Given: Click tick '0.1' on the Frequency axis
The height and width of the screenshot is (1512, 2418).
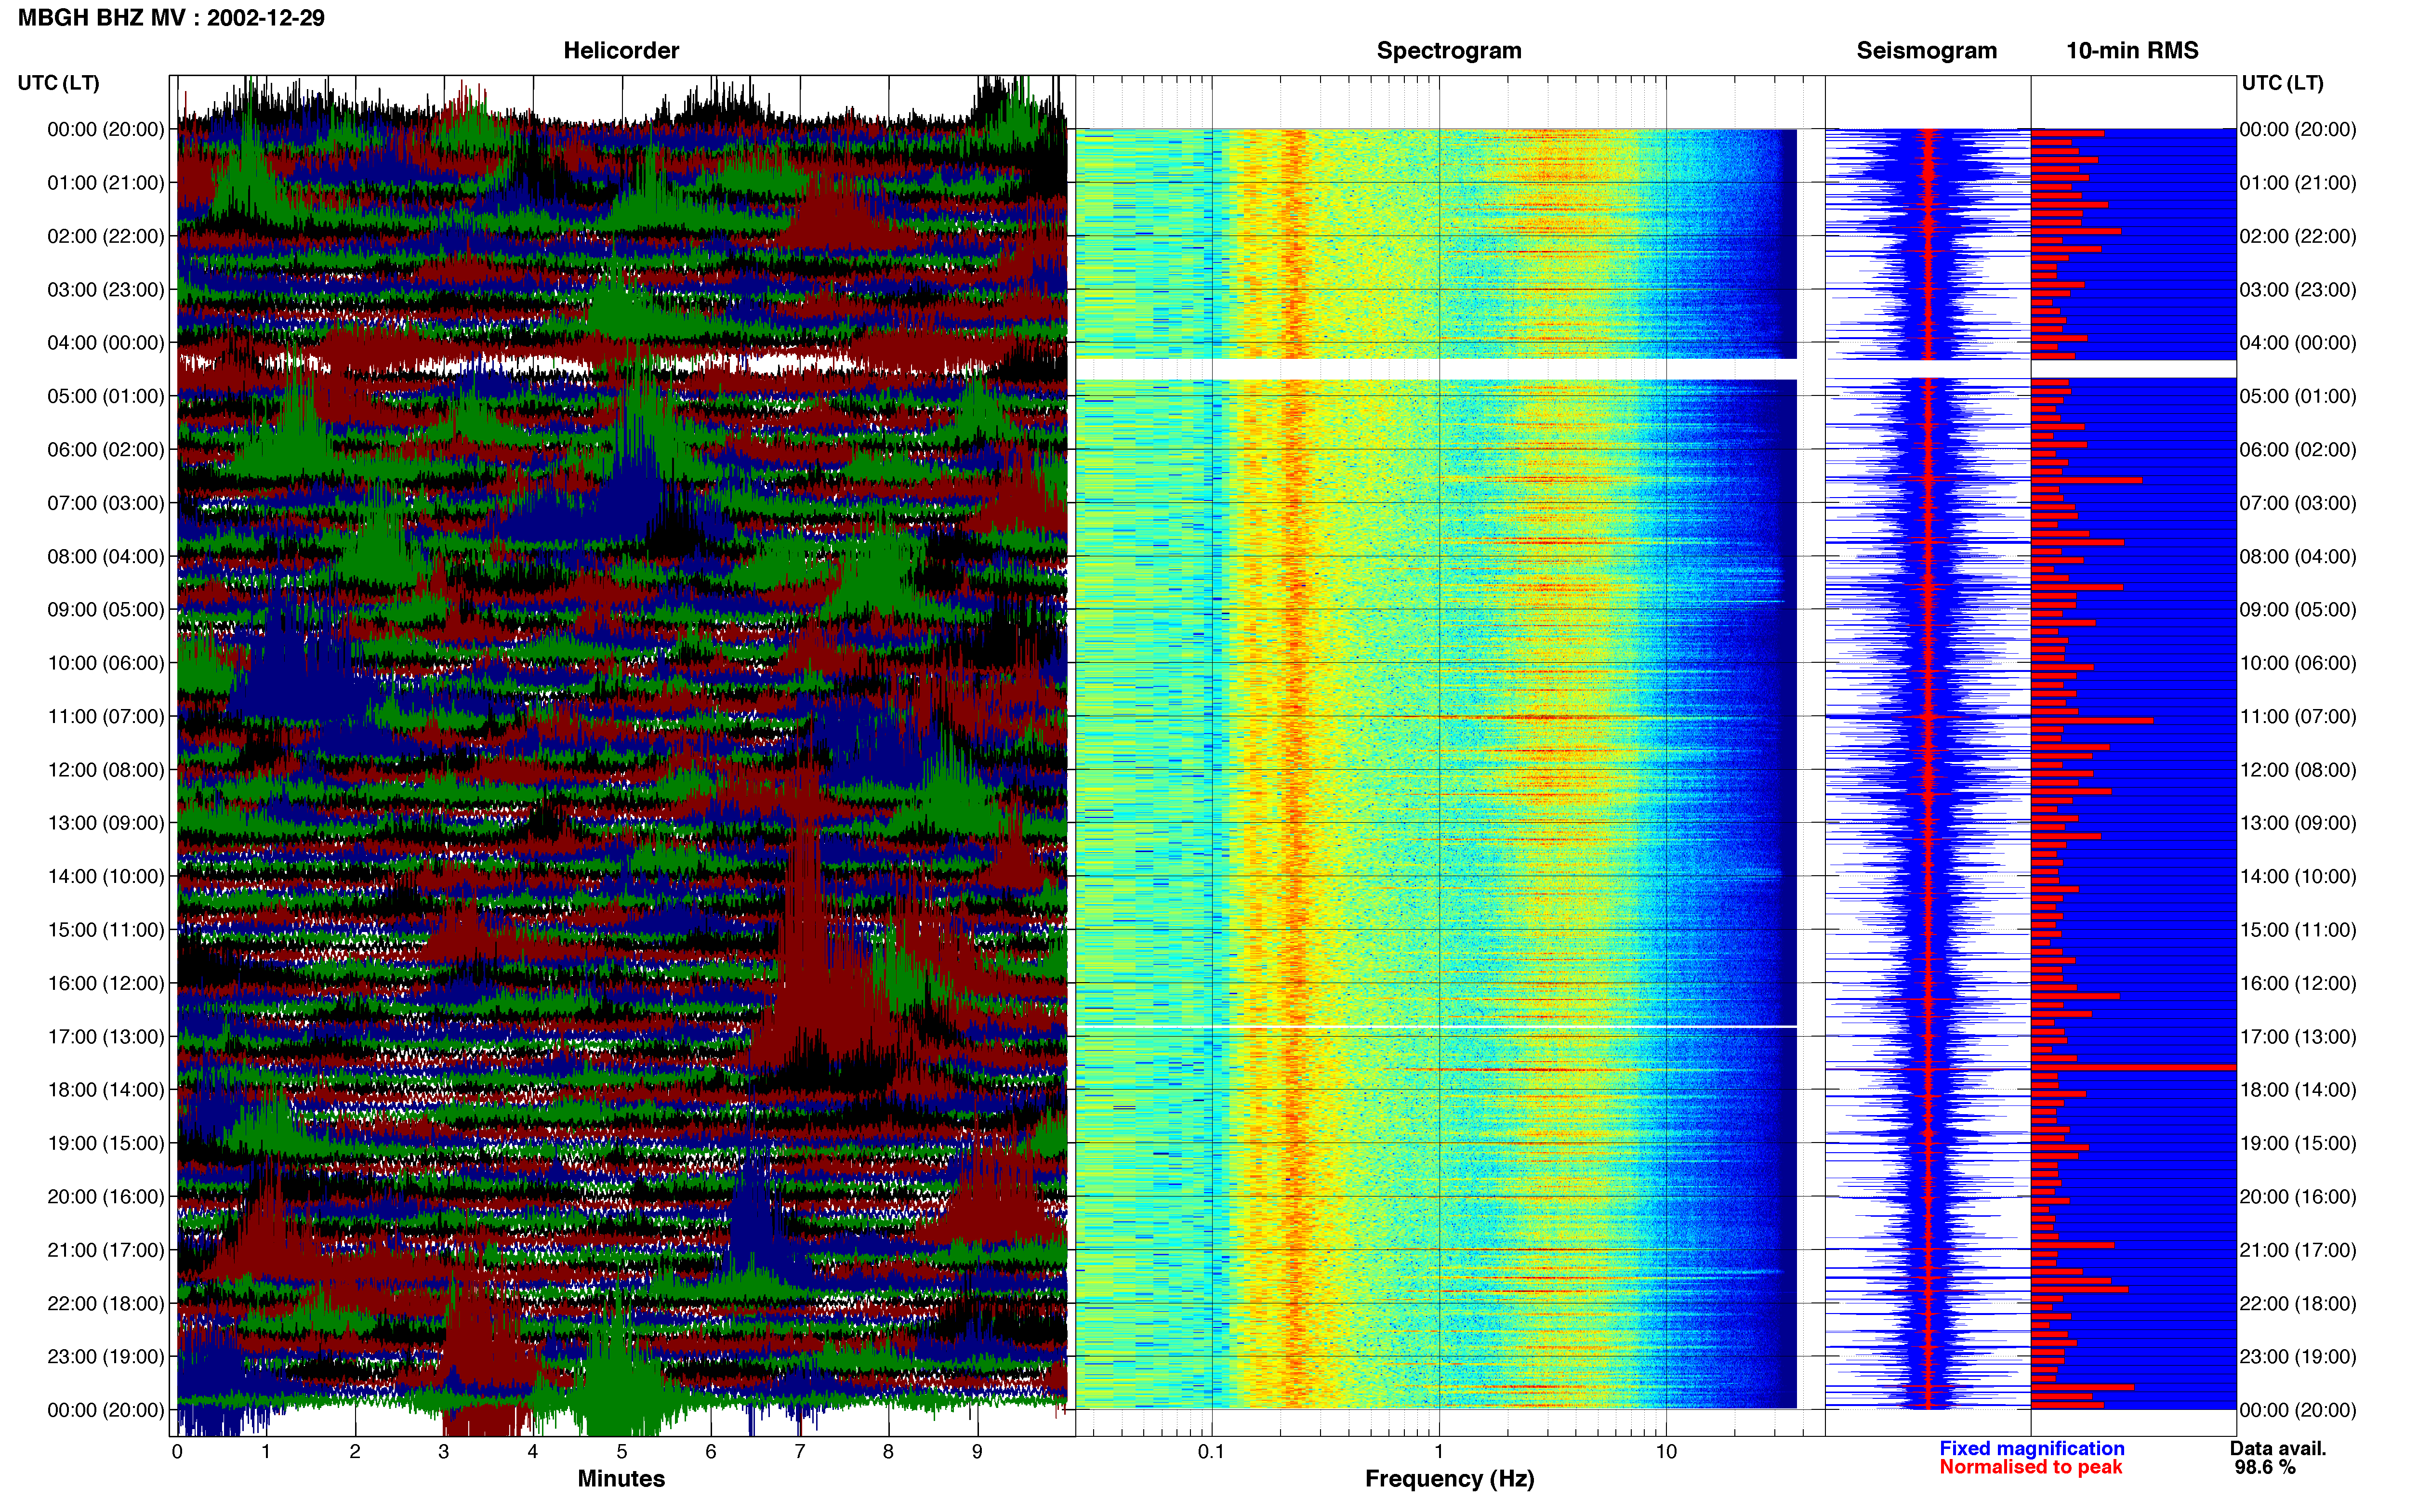Looking at the screenshot, I should coord(1211,1452).
